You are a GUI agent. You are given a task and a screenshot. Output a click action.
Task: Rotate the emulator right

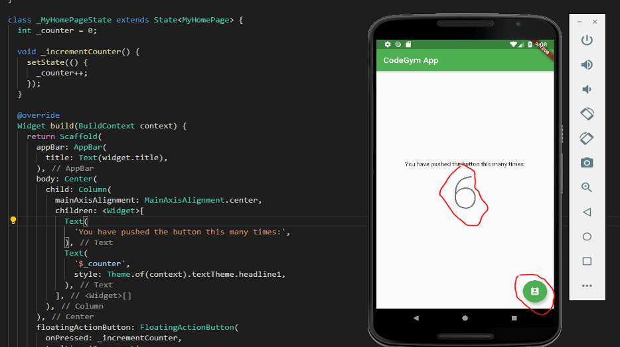coord(587,138)
